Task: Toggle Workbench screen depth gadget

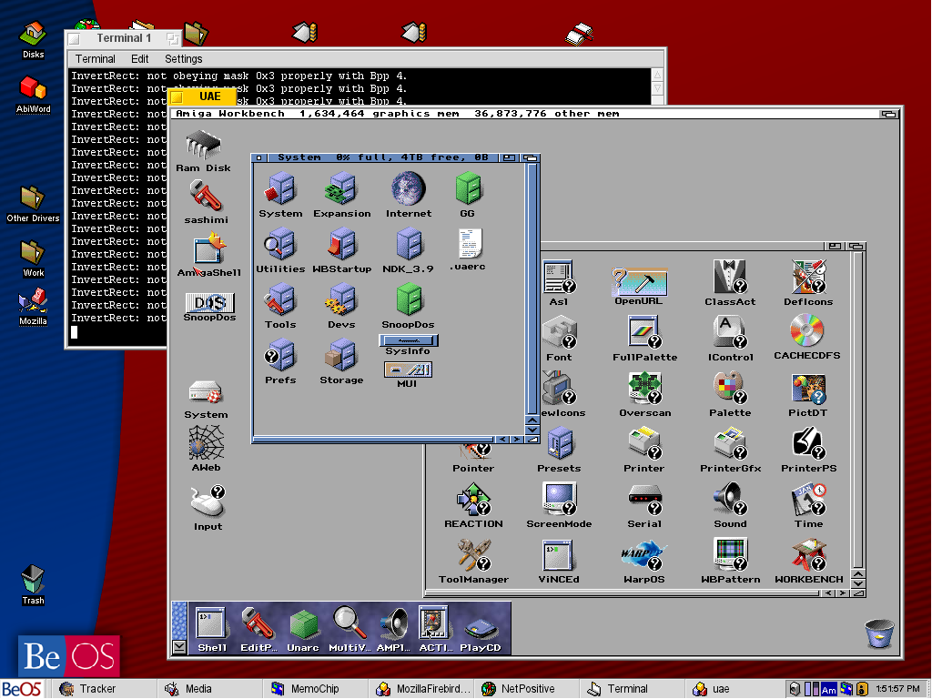Action: (888, 114)
